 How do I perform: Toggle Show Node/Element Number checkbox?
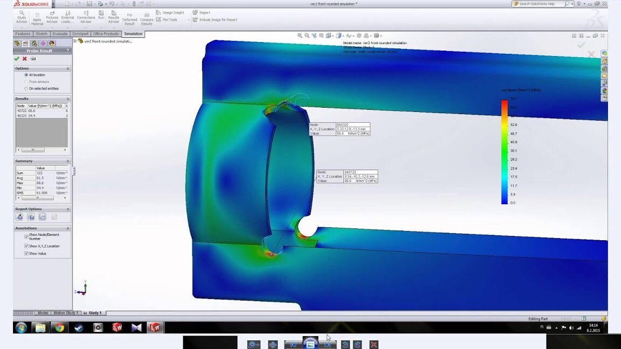(26, 236)
